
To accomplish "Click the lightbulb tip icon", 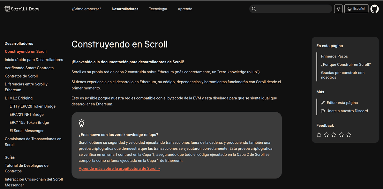I will 82,124.
